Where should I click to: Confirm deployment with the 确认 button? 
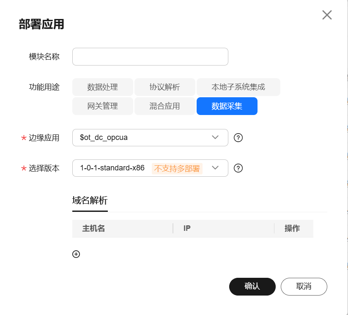point(252,287)
